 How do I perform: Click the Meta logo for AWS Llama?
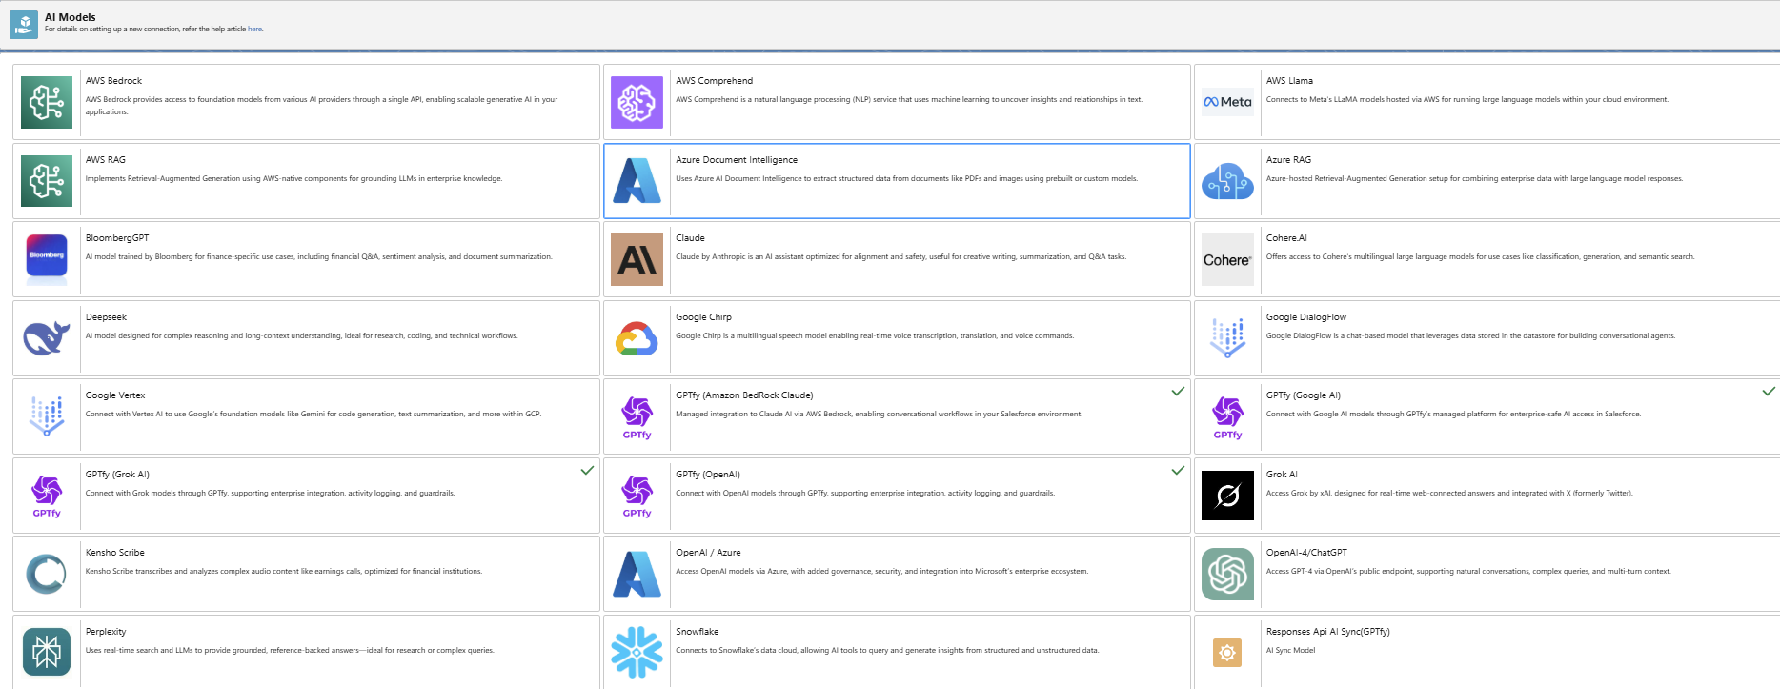[1227, 102]
